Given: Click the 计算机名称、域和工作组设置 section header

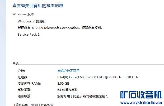Looking at the screenshot, I should pos(33,105).
